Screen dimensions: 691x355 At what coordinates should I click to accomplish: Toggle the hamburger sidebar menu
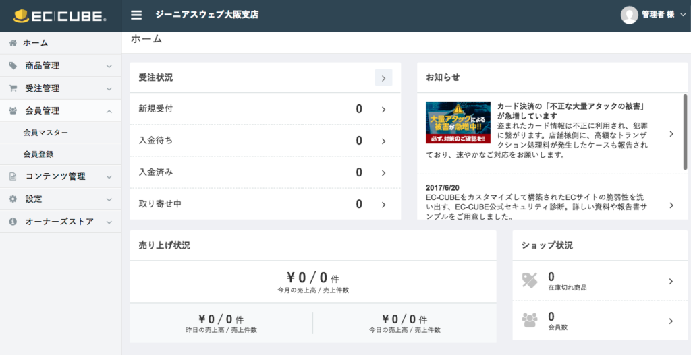pos(136,15)
